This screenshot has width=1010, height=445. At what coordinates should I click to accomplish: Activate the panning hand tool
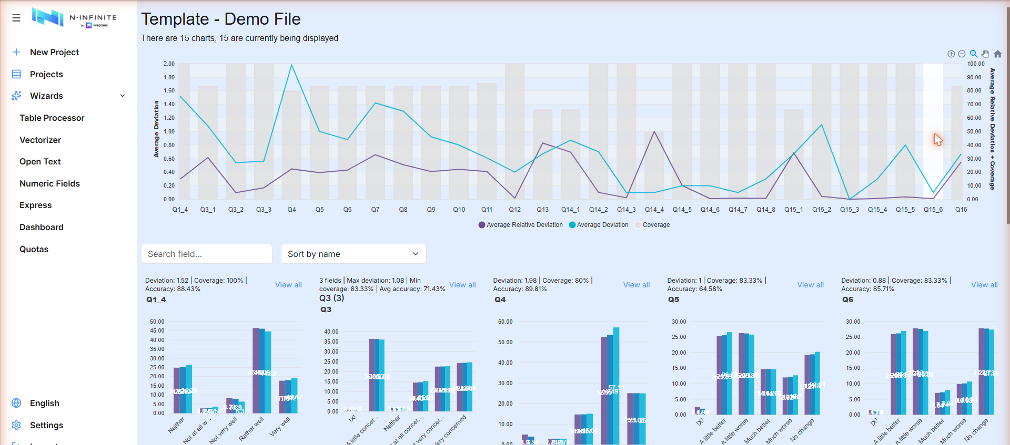(985, 54)
